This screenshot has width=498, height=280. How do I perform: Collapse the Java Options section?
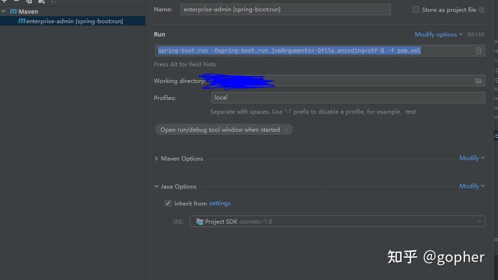click(156, 186)
